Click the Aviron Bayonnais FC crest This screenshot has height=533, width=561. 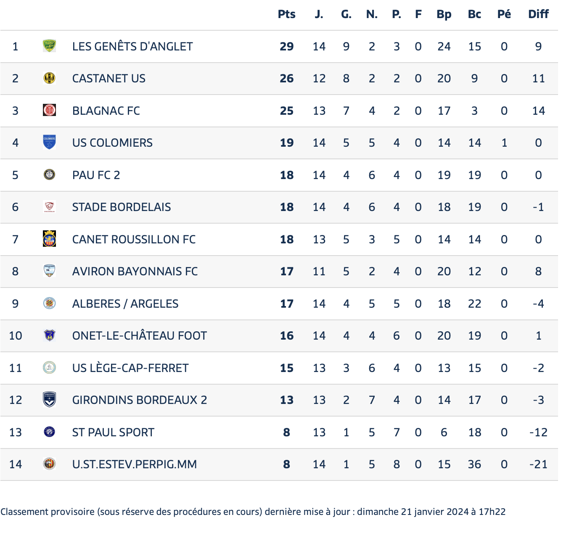(x=49, y=271)
